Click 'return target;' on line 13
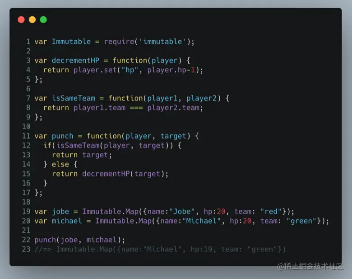Screen dimensions: 352x279 82,155
